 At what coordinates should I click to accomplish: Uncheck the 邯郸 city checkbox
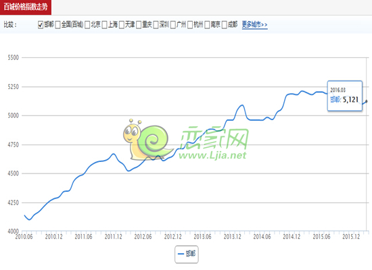tap(41, 24)
